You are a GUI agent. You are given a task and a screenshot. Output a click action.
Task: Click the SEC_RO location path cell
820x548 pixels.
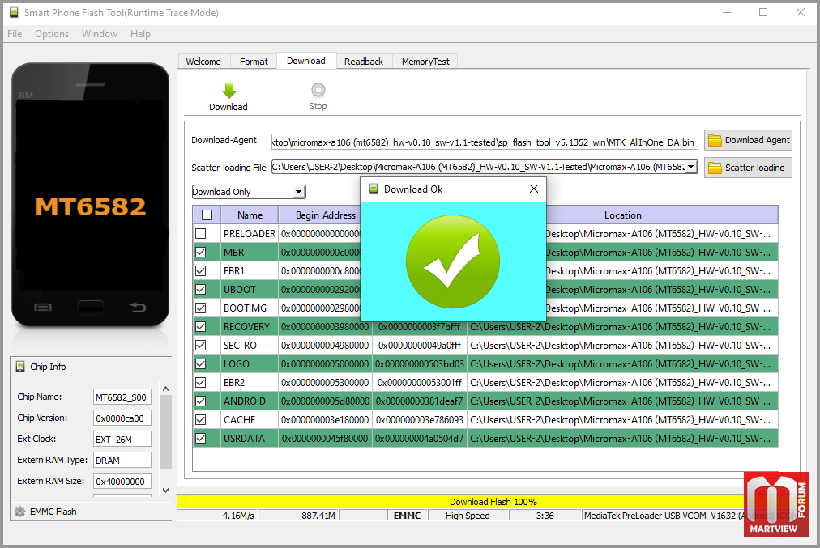[x=622, y=346]
